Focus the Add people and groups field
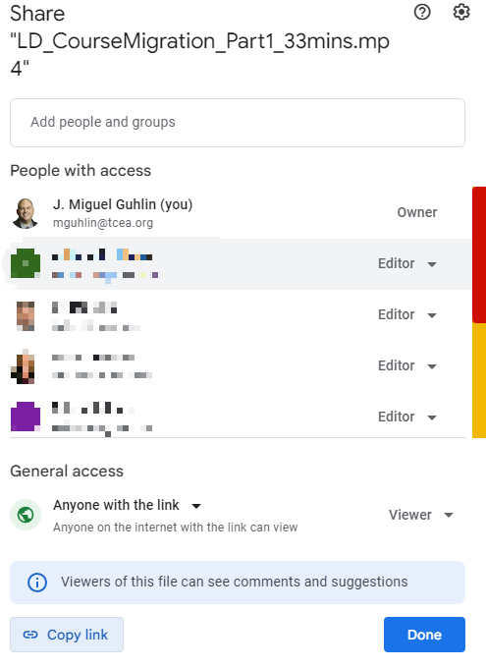Image resolution: width=486 pixels, height=668 pixels. pos(238,123)
